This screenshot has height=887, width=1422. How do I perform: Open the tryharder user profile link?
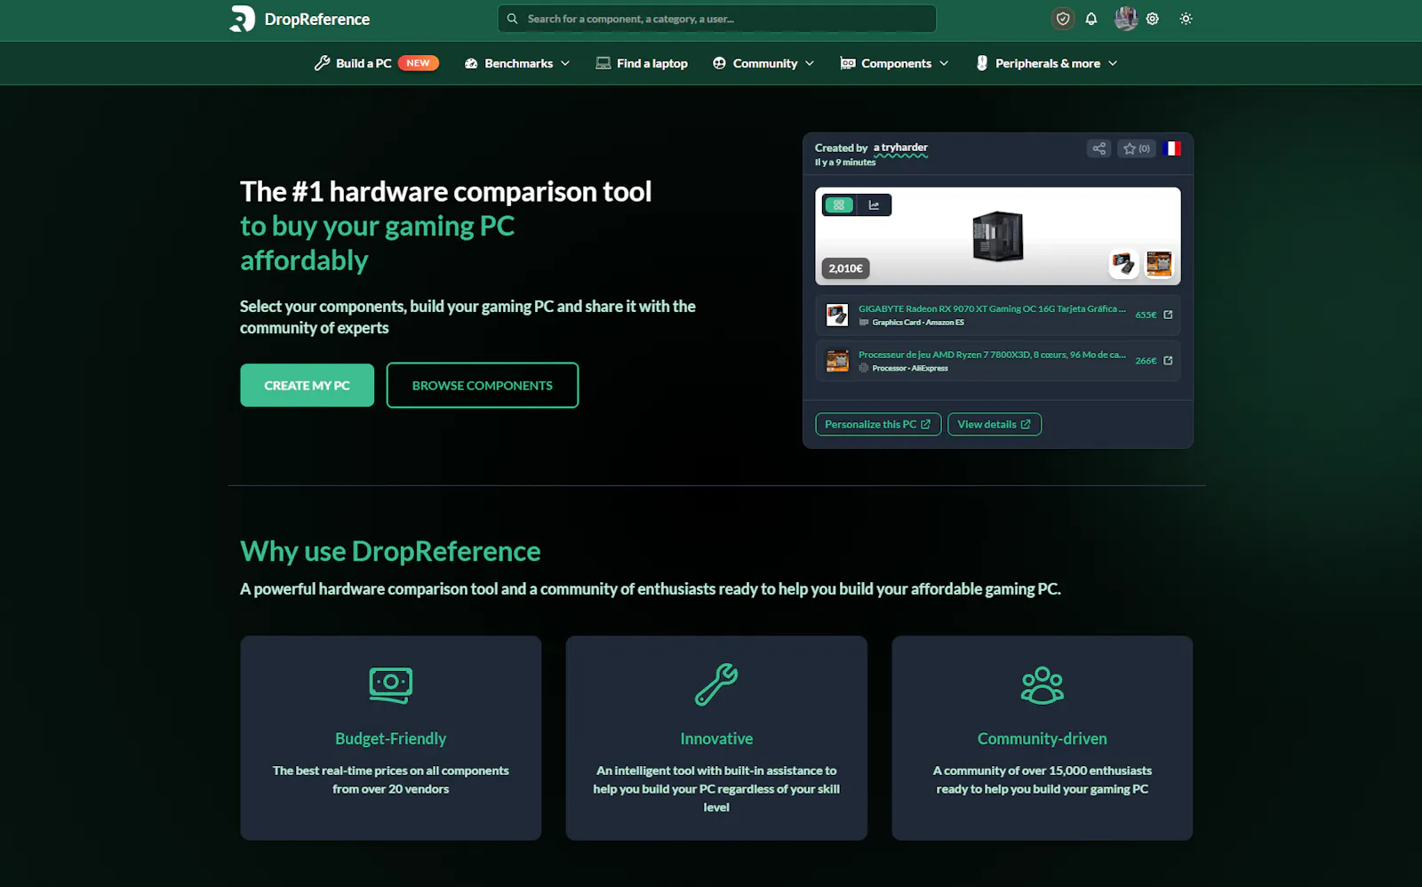[x=900, y=148]
